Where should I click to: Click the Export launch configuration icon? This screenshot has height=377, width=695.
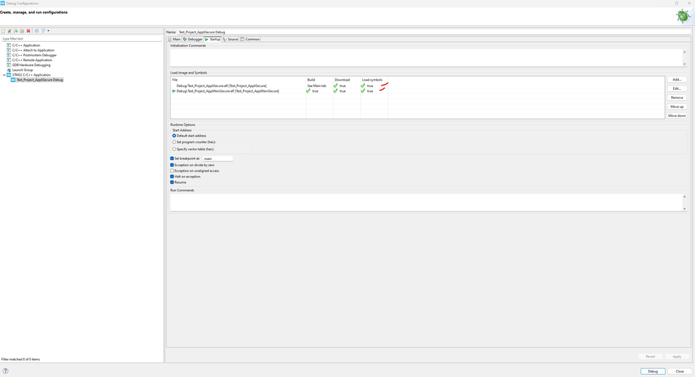click(x=15, y=31)
